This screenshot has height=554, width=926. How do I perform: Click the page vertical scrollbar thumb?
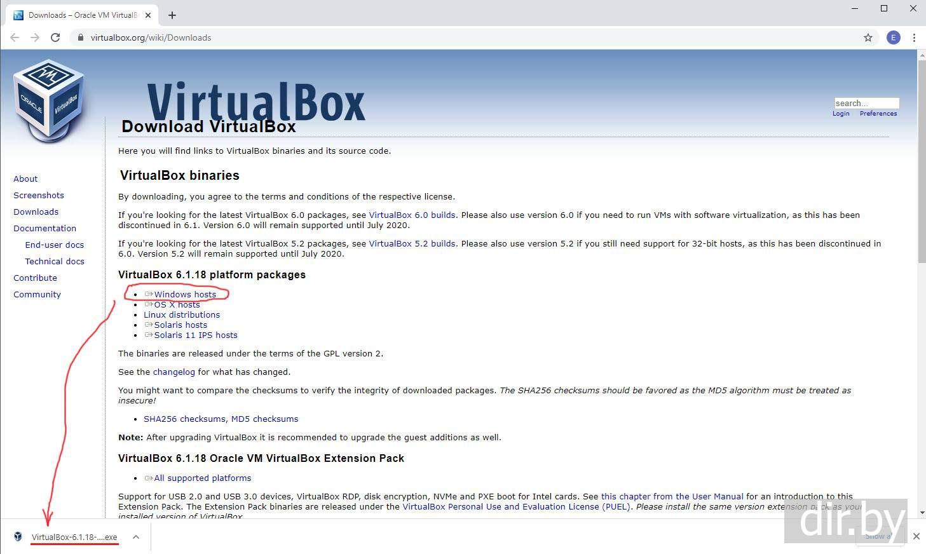tap(922, 162)
